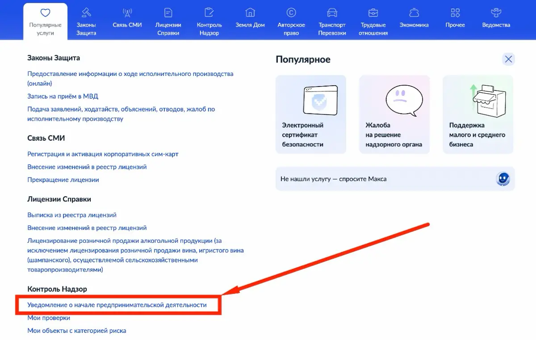Open Предоставление информации о ходе исполнительного производства link
Viewport: 536px width, 340px height.
click(130, 79)
